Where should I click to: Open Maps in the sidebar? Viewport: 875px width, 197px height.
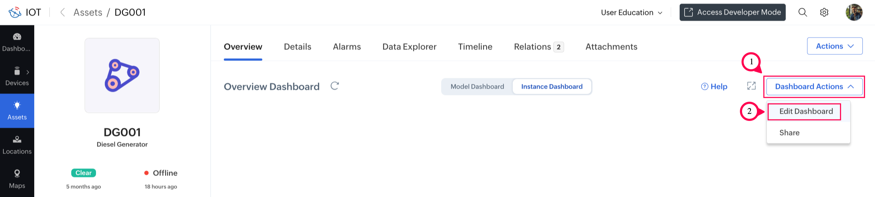coord(17,179)
